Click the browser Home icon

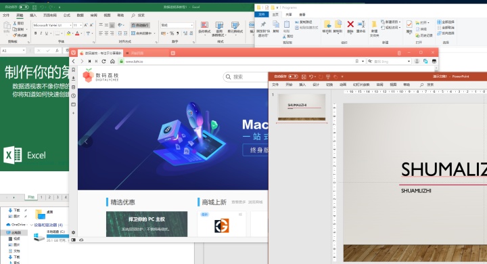112,62
